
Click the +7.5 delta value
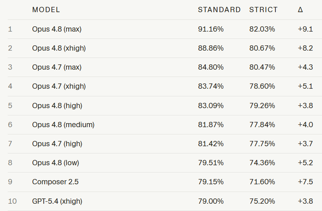[x=305, y=182]
